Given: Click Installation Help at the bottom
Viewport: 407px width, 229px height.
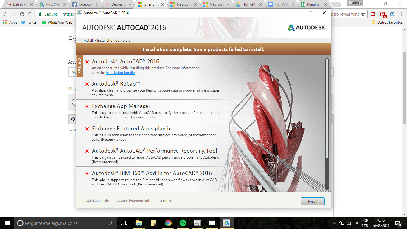Looking at the screenshot, I should point(96,200).
